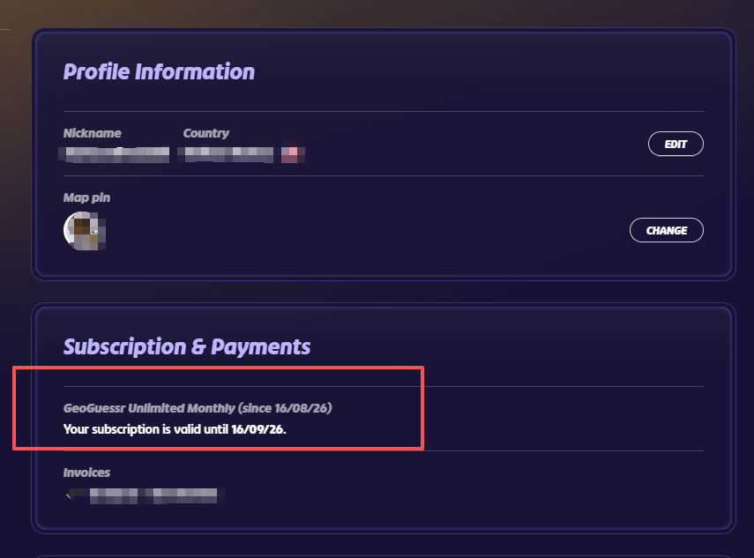754x558 pixels.
Task: Click the GeoGuessr Unlimited Monthly plan name
Action: tap(149, 408)
